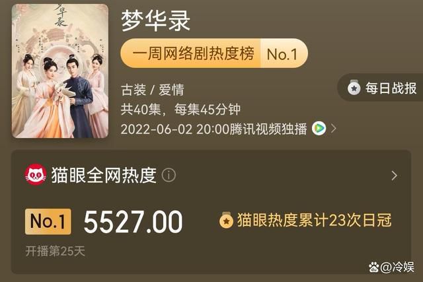Tap the Maoyan cat logo icon
This screenshot has height=282, width=423.
pyautogui.click(x=35, y=175)
